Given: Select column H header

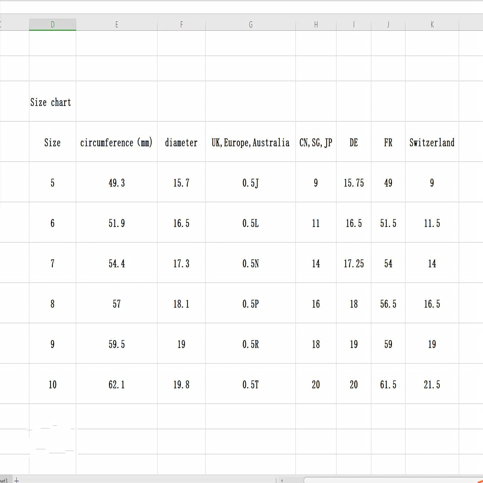Looking at the screenshot, I should (x=316, y=24).
